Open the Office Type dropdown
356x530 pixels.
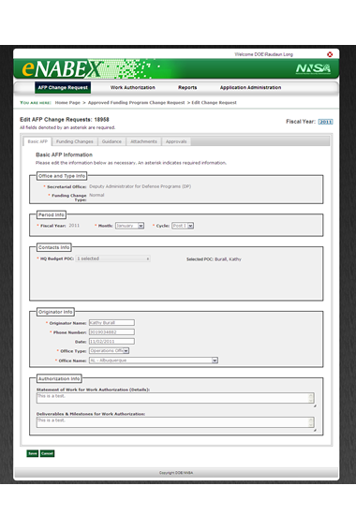109,351
